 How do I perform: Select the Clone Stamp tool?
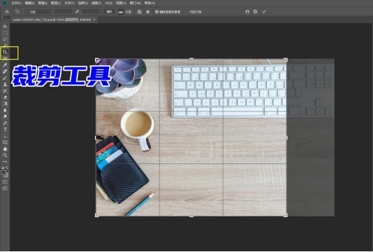(5, 84)
